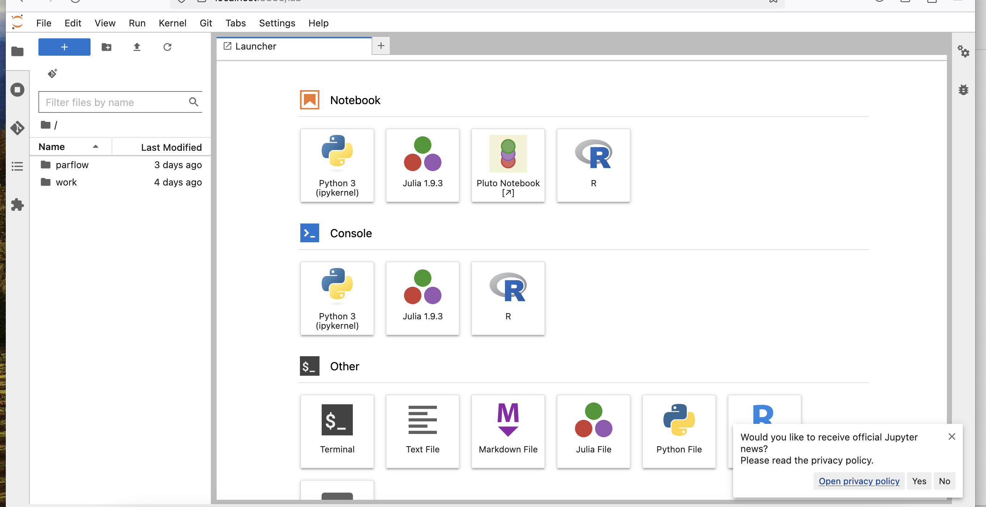
Task: Open Running Terminals and Kernels panel
Action: pyautogui.click(x=17, y=90)
